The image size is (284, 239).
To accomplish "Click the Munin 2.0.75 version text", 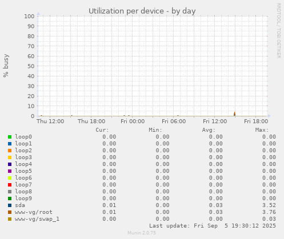I will tap(142, 233).
